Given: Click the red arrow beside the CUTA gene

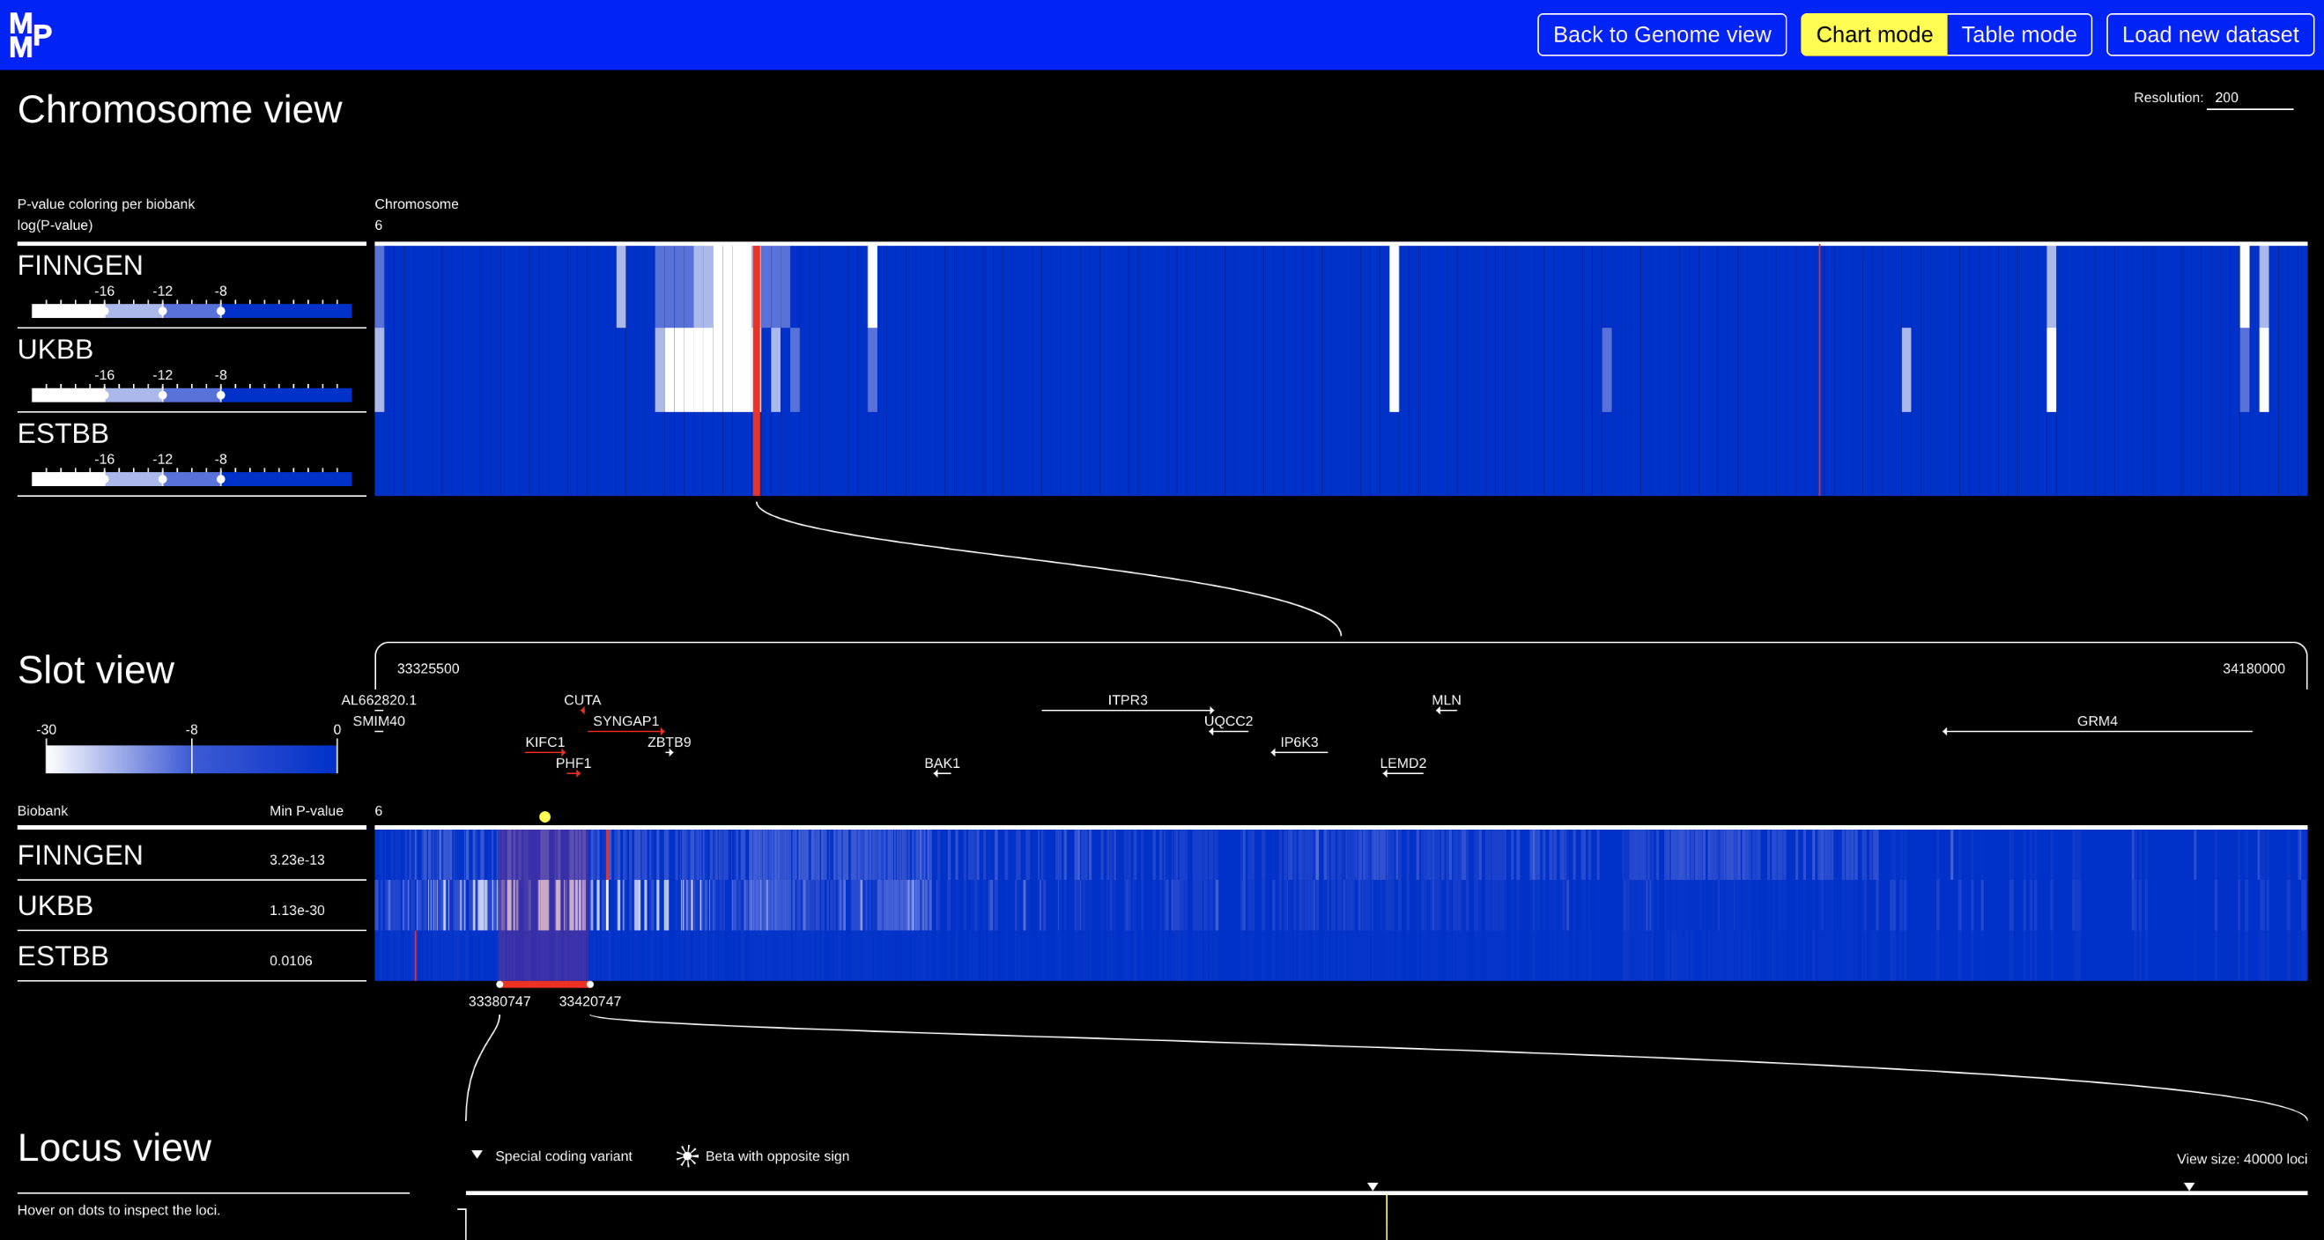Looking at the screenshot, I should point(583,711).
